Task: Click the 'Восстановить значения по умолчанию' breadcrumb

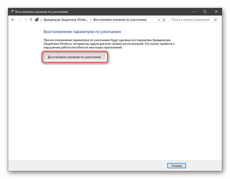Action: 120,20
